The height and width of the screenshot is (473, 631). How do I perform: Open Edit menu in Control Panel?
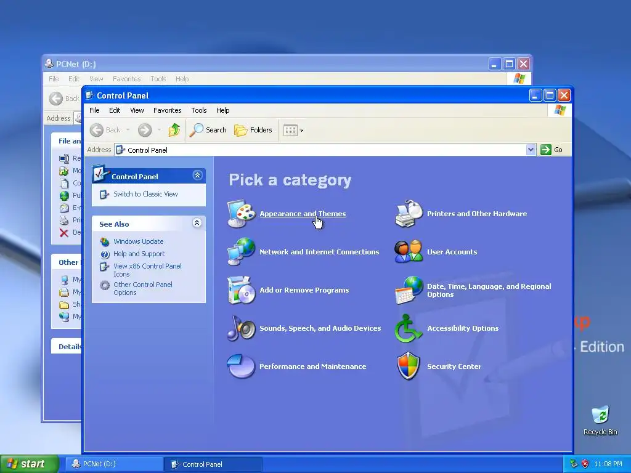[115, 110]
